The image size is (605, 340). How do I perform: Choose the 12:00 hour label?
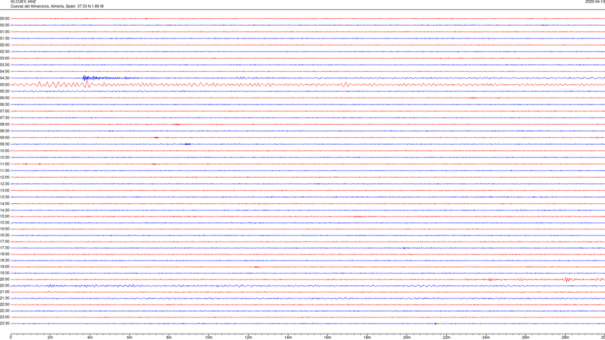[4, 178]
